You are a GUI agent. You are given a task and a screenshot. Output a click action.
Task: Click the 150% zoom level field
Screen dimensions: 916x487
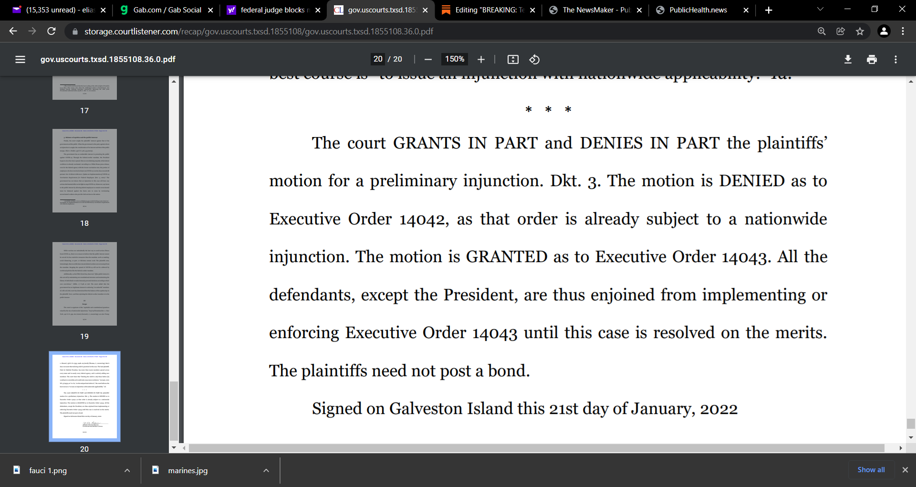tap(454, 59)
